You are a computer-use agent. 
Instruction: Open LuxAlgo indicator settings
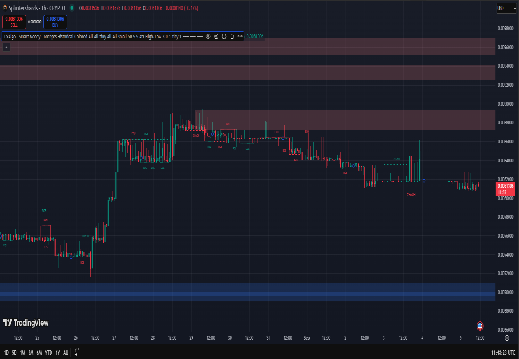click(x=216, y=37)
